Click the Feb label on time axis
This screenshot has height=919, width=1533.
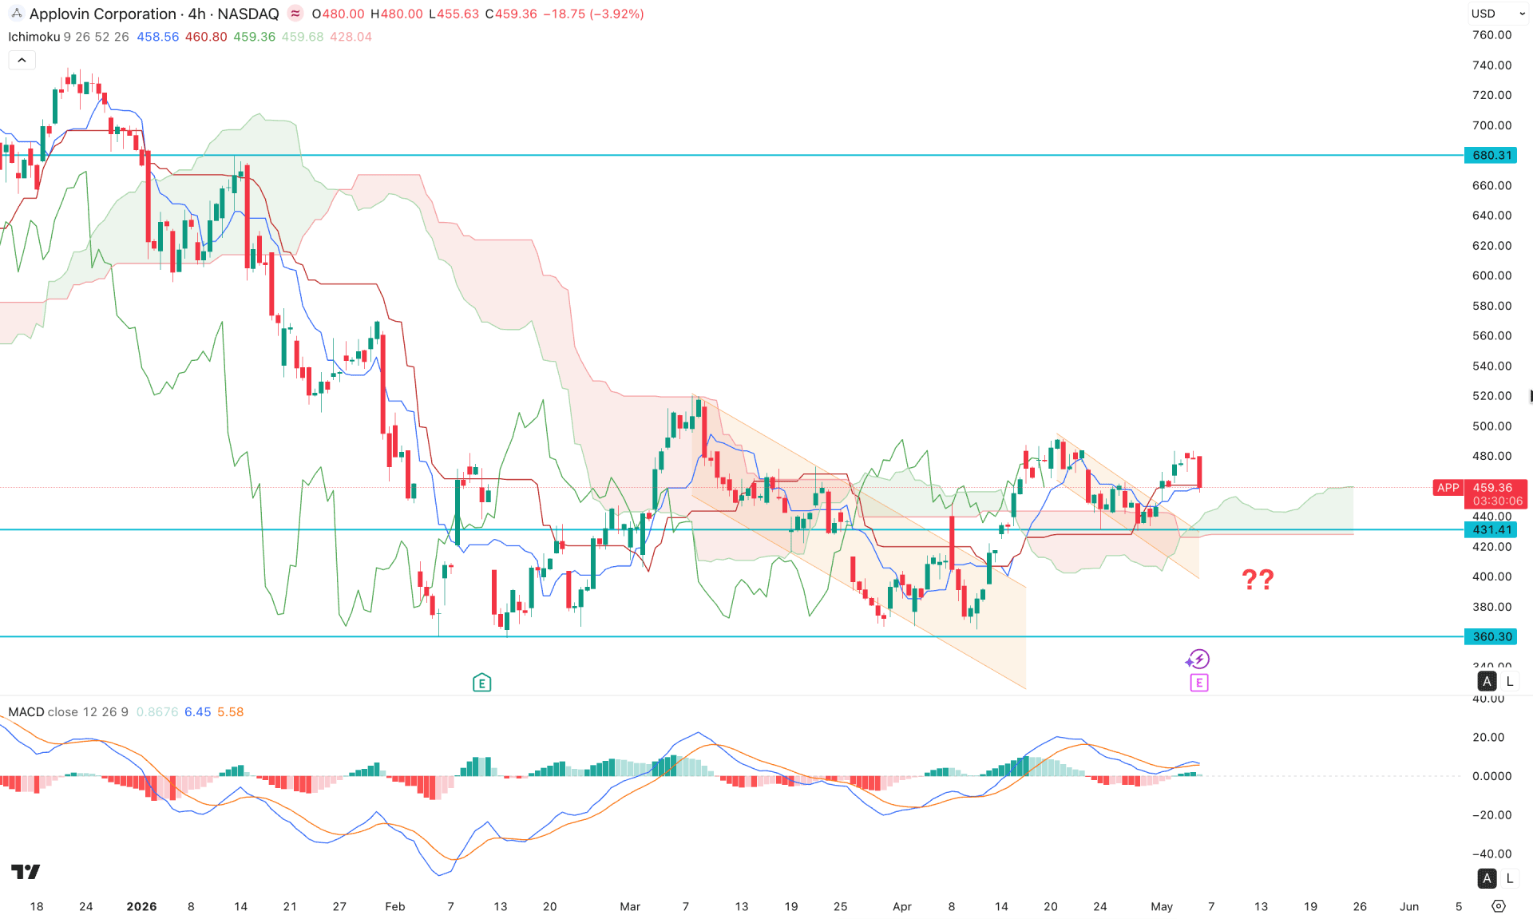395,906
